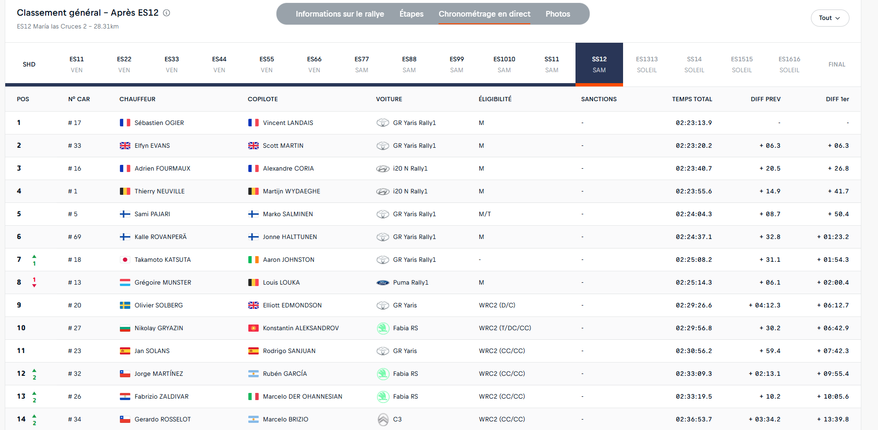The image size is (878, 430).
Task: Click the info icon beside Classement général title
Action: pos(166,13)
